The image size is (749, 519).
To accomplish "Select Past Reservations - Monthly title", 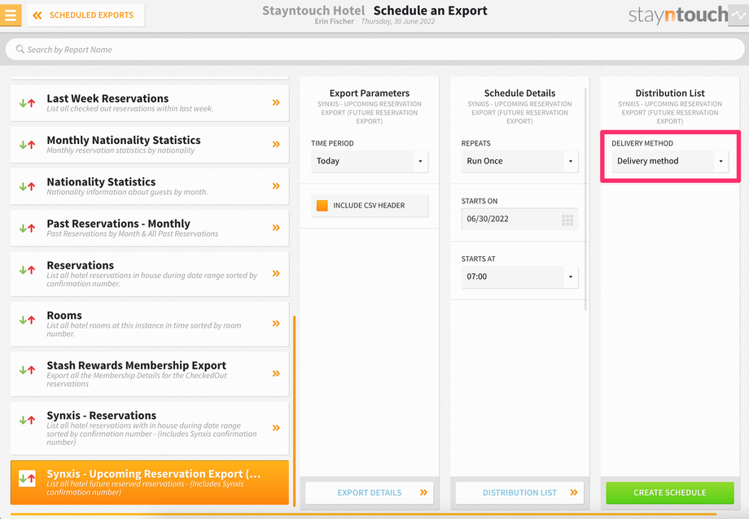I will 119,224.
